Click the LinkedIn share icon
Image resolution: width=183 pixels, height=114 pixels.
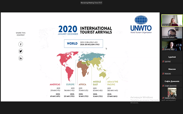click(x=21, y=58)
